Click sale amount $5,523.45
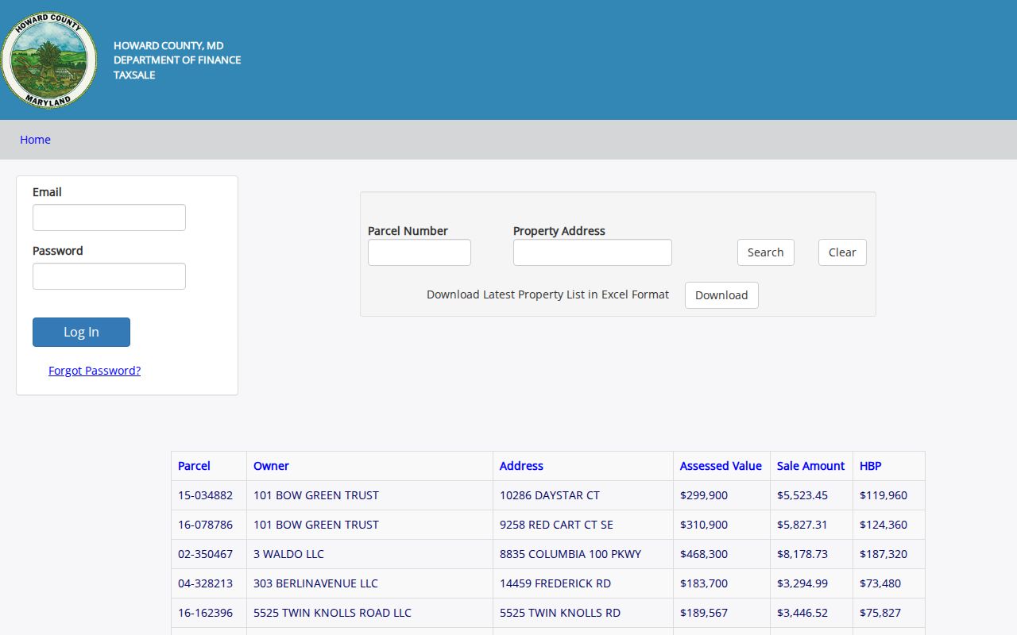 point(802,495)
